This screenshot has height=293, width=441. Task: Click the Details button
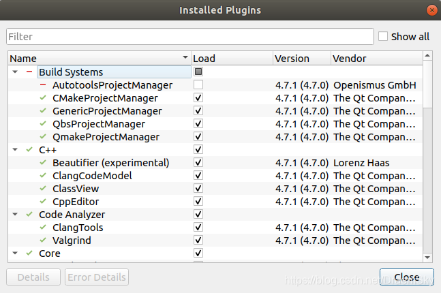pos(33,277)
